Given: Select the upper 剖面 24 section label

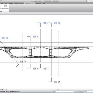Looking at the screenshot, I should point(5,38).
